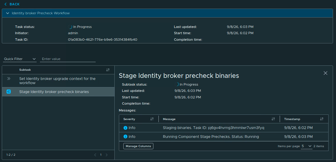Click the Staging binaries Task ID message
This screenshot has height=162, width=336.
pos(214,128)
